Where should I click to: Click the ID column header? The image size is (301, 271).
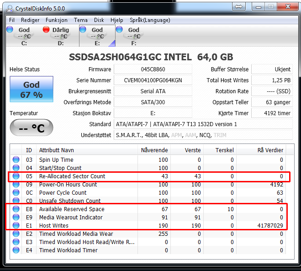[x=29, y=150]
